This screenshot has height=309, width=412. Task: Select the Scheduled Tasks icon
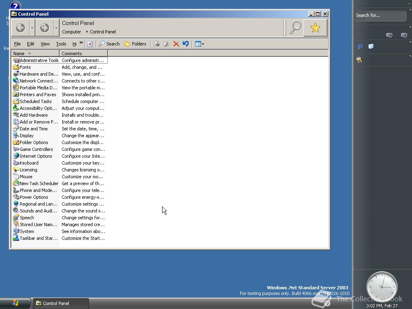[x=16, y=101]
